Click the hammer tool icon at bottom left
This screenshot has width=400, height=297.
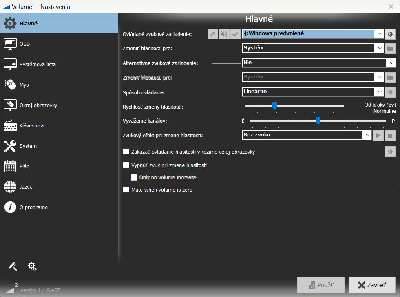click(13, 266)
